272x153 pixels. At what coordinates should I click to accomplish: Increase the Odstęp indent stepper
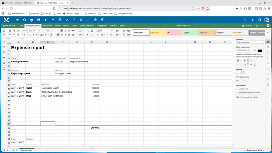244,71
